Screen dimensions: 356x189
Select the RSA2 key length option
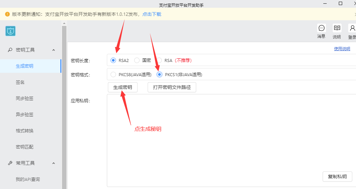(x=113, y=60)
